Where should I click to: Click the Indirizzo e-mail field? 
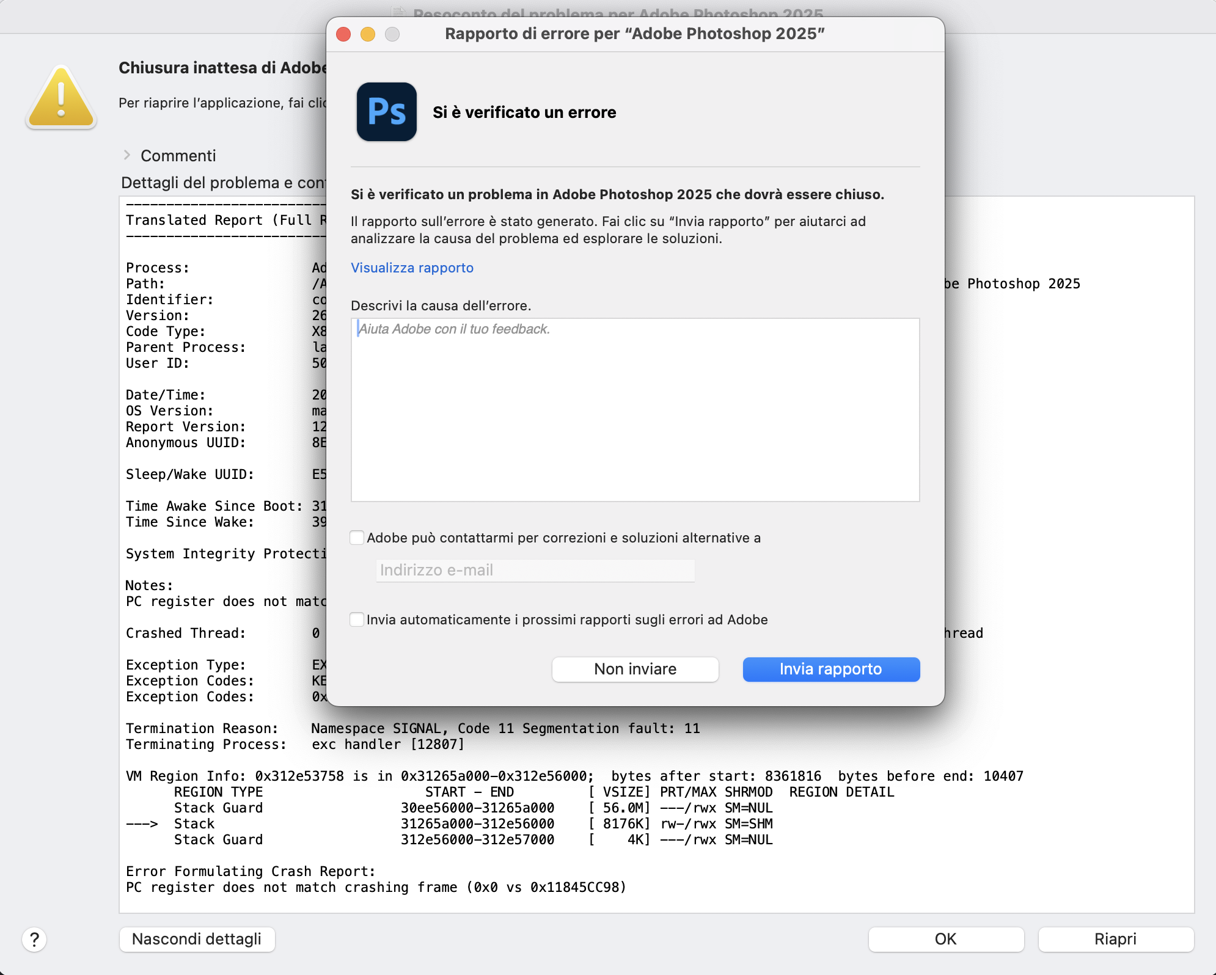tap(535, 570)
